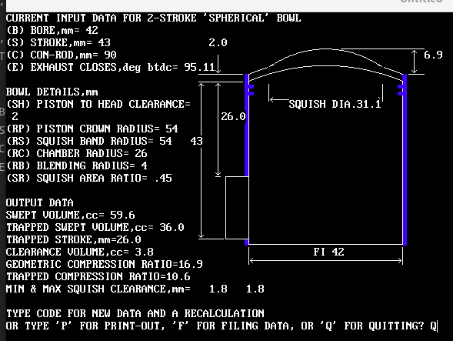Click the '43' stroke dimension label in diagram
This screenshot has width=453, height=341.
coord(196,141)
